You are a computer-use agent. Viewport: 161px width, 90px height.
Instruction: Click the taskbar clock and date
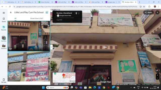click(153, 87)
